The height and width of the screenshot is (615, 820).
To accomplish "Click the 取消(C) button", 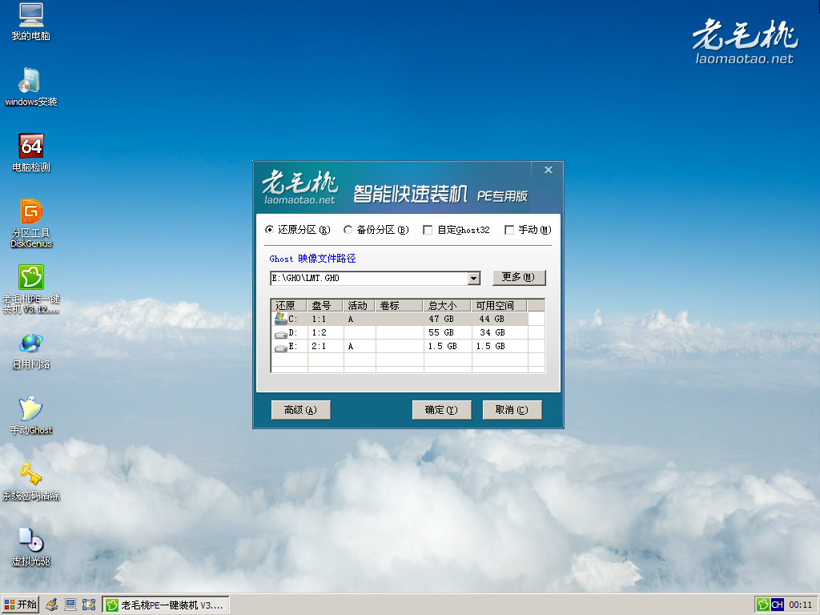I will [512, 410].
